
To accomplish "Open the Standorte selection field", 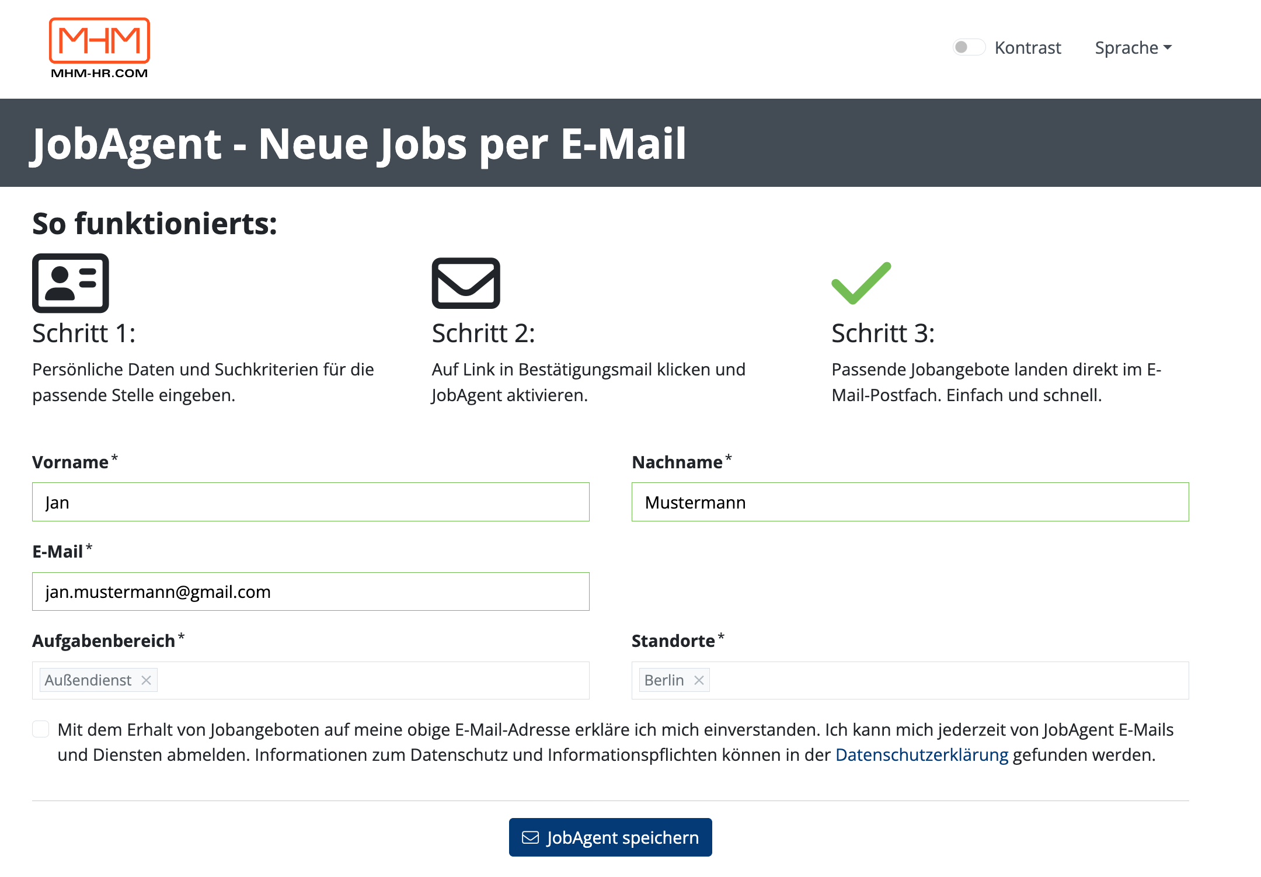I will click(910, 680).
